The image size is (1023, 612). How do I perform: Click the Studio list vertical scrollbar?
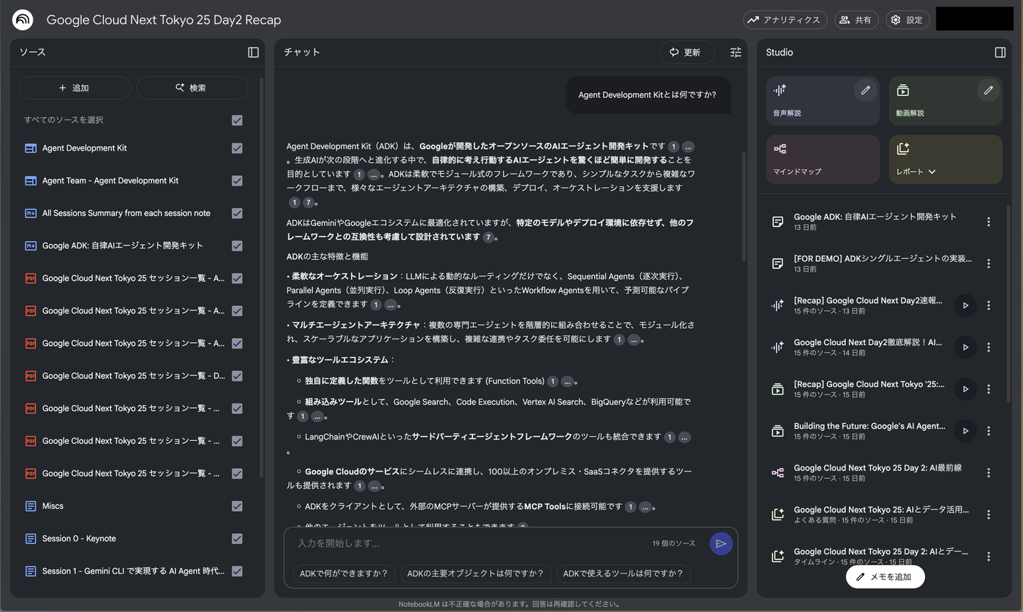(x=1008, y=305)
